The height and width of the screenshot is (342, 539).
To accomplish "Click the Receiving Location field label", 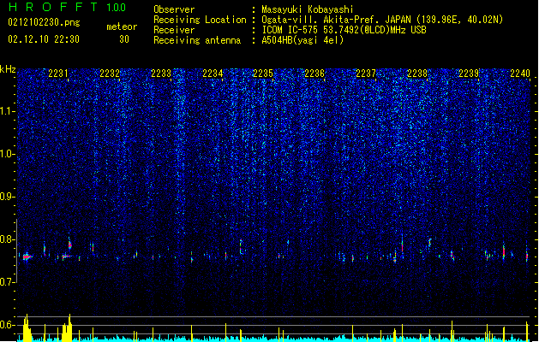I will point(200,20).
